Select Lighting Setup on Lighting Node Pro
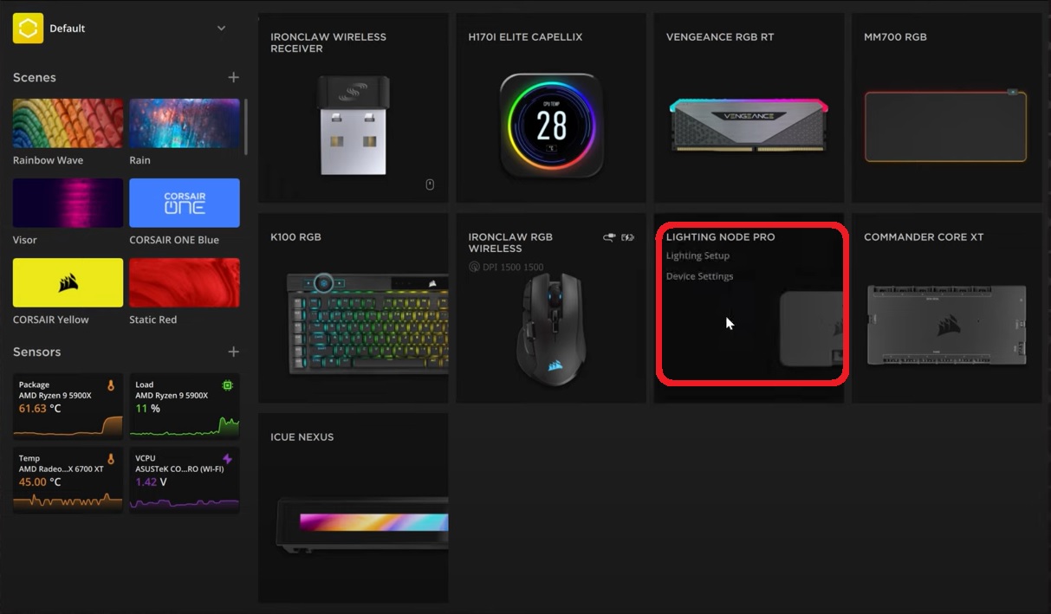Viewport: 1051px width, 614px height. [697, 255]
